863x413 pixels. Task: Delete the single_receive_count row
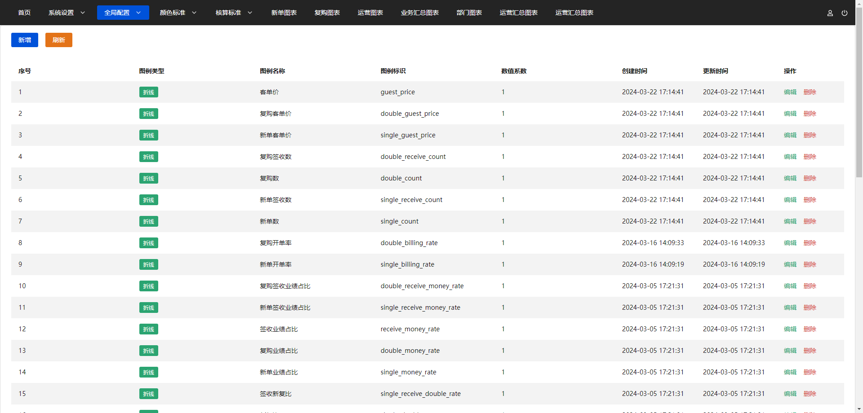(x=810, y=200)
